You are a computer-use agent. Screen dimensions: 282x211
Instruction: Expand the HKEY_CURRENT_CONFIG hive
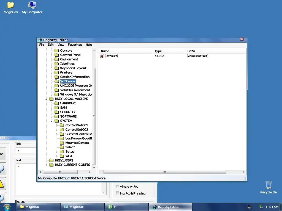pos(46,165)
